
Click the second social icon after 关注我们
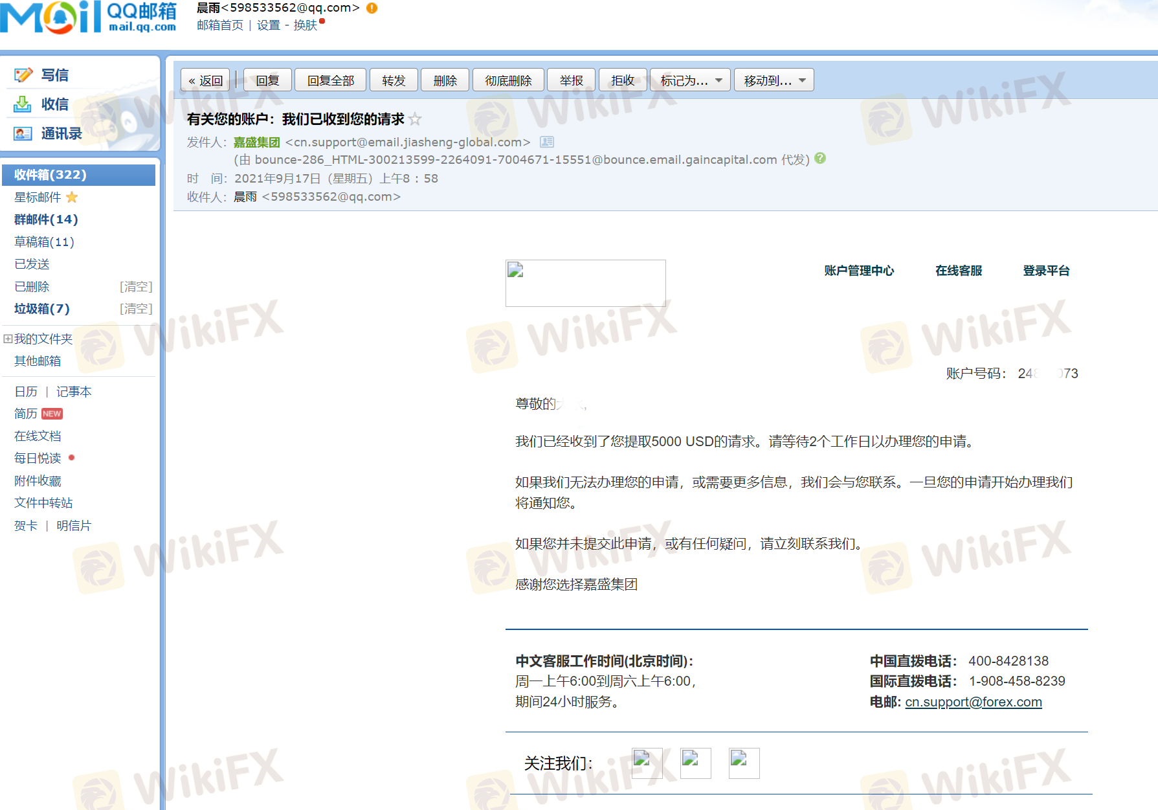(696, 763)
